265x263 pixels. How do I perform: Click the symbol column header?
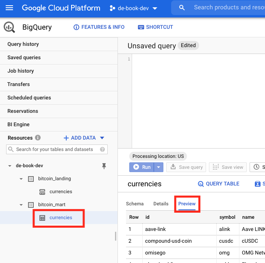pos(227,217)
